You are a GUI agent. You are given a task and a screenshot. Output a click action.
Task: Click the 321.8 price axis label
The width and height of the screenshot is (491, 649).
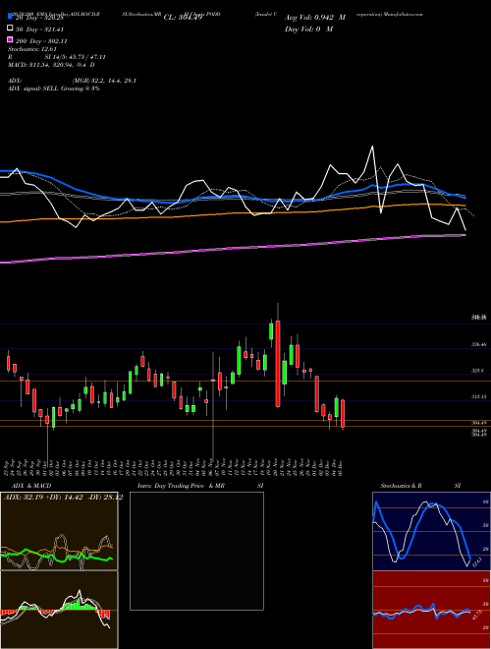[x=478, y=371]
